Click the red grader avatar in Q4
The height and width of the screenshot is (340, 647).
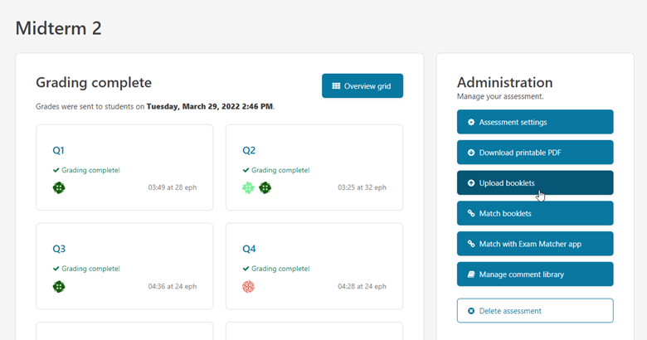(x=248, y=287)
